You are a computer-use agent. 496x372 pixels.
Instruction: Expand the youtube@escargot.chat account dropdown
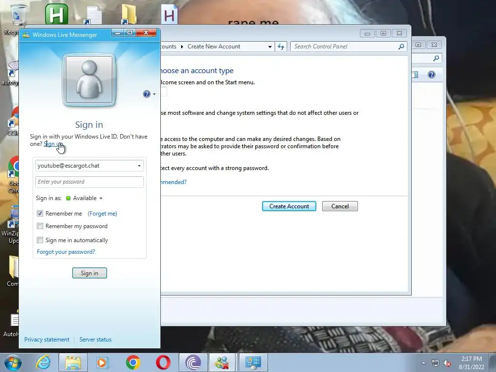click(x=139, y=166)
